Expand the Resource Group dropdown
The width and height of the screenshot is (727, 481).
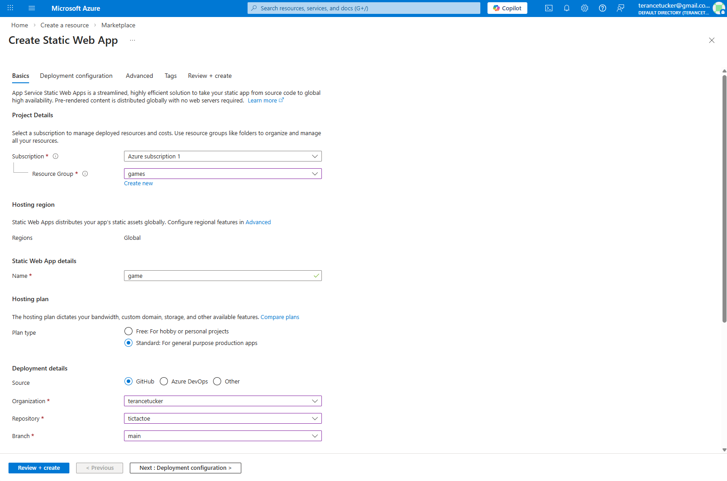(x=223, y=174)
